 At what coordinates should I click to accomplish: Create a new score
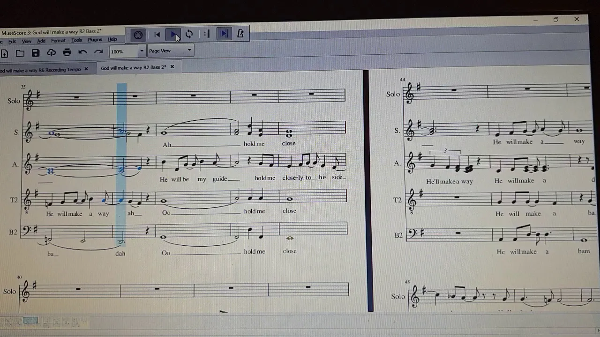[x=4, y=54]
